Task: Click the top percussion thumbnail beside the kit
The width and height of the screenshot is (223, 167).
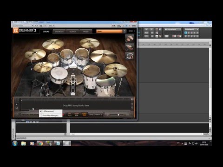Action: (129, 39)
